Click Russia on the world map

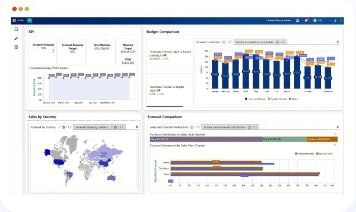(x=105, y=152)
